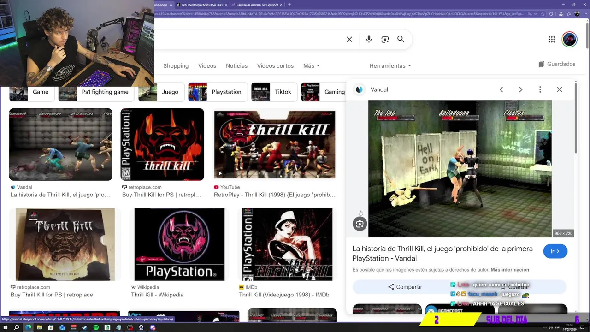Open 'Thrill Kill - Wikipedia' link
Viewport: 590px width, 332px height.
click(x=157, y=295)
